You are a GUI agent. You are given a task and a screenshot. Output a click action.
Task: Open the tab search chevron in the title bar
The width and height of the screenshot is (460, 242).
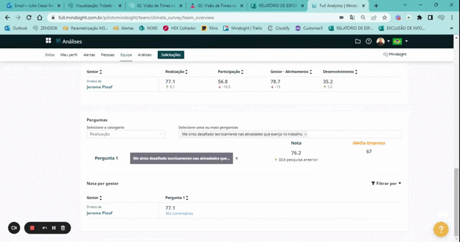coord(405,5)
